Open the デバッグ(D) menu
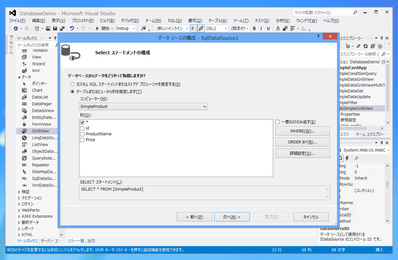Screen dimensions: 398x260 (130, 20)
